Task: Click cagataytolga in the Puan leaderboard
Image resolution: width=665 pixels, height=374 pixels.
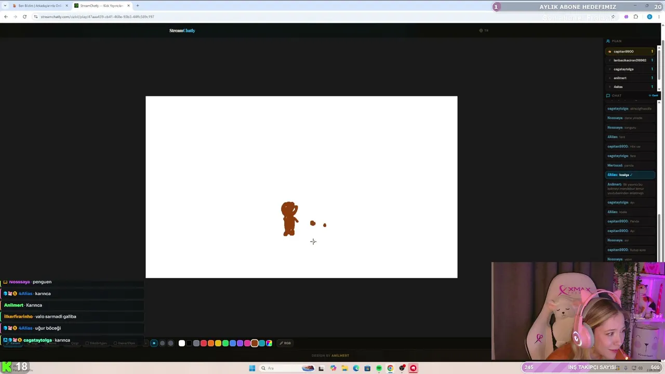Action: [x=631, y=69]
